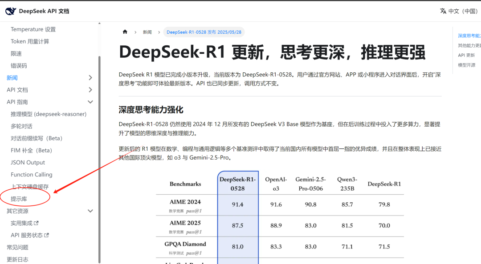Open Function Calling guide
Viewport: 481px width, 264px height.
(x=31, y=175)
